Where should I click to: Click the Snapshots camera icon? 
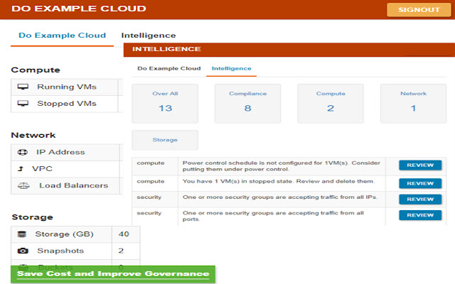tap(23, 251)
